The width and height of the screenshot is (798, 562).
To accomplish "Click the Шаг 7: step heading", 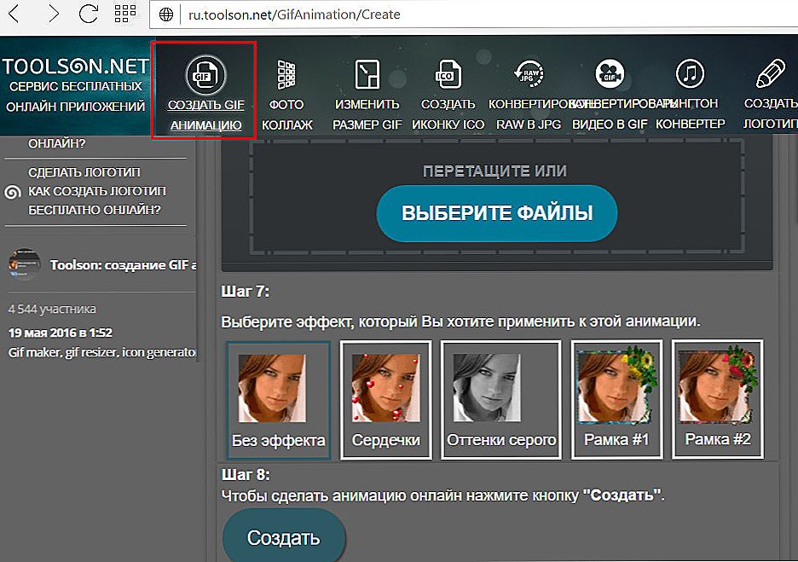I will 245,291.
